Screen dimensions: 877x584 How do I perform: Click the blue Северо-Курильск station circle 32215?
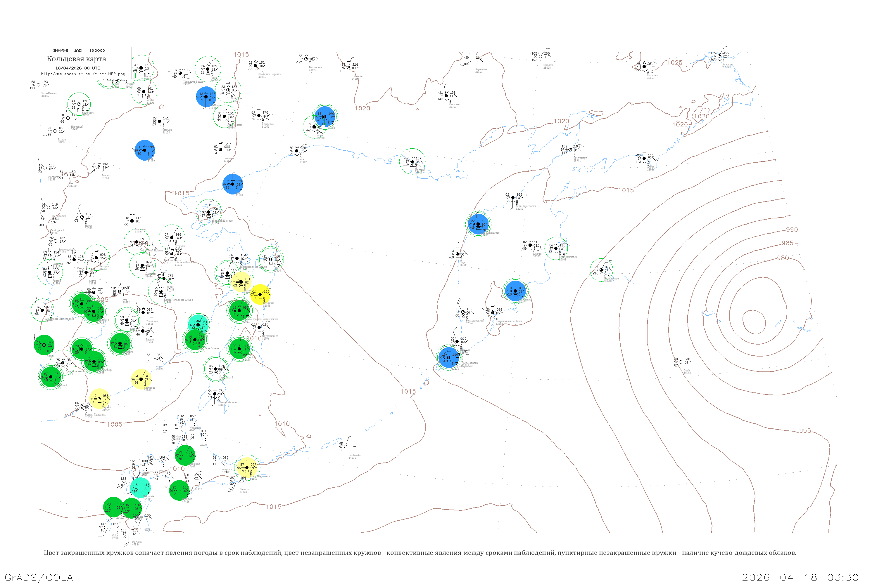click(x=448, y=357)
